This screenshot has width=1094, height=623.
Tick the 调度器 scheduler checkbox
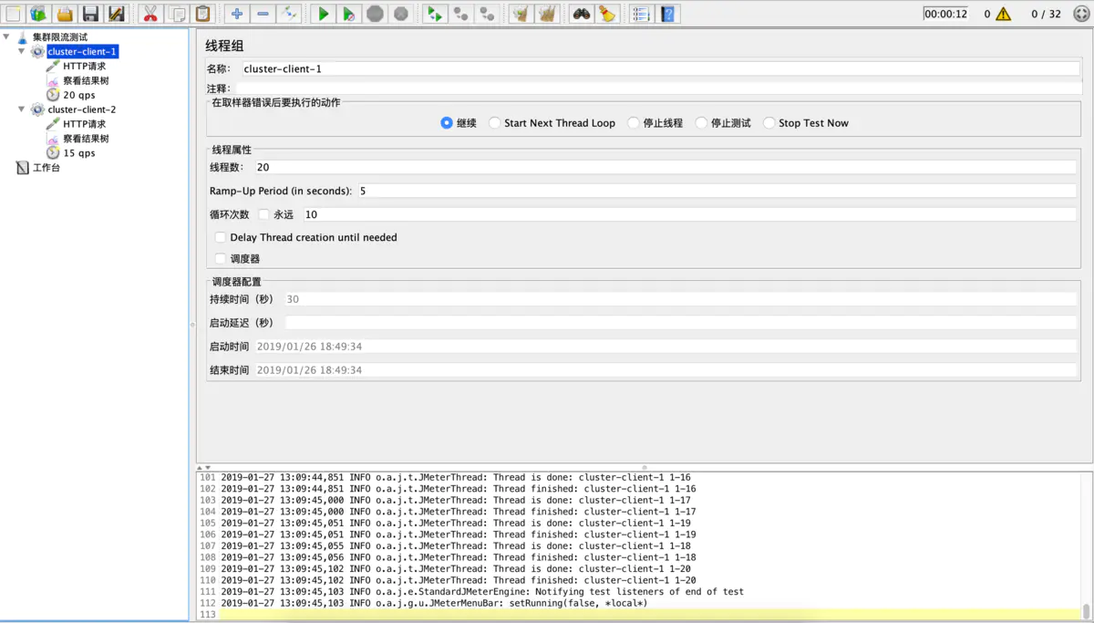point(221,259)
